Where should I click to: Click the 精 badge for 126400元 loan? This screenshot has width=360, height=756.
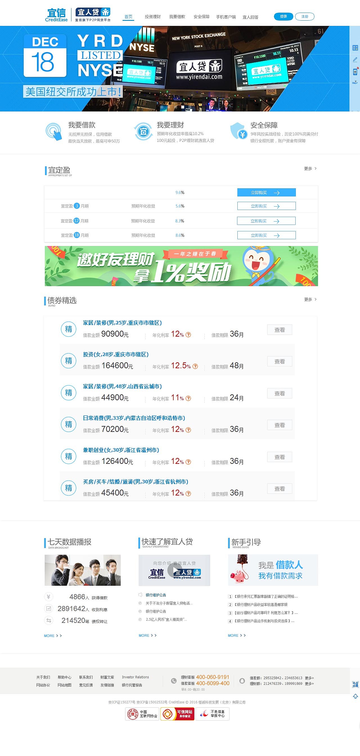pos(69,456)
